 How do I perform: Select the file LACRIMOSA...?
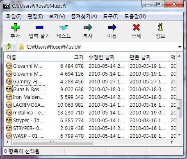tap(29, 105)
